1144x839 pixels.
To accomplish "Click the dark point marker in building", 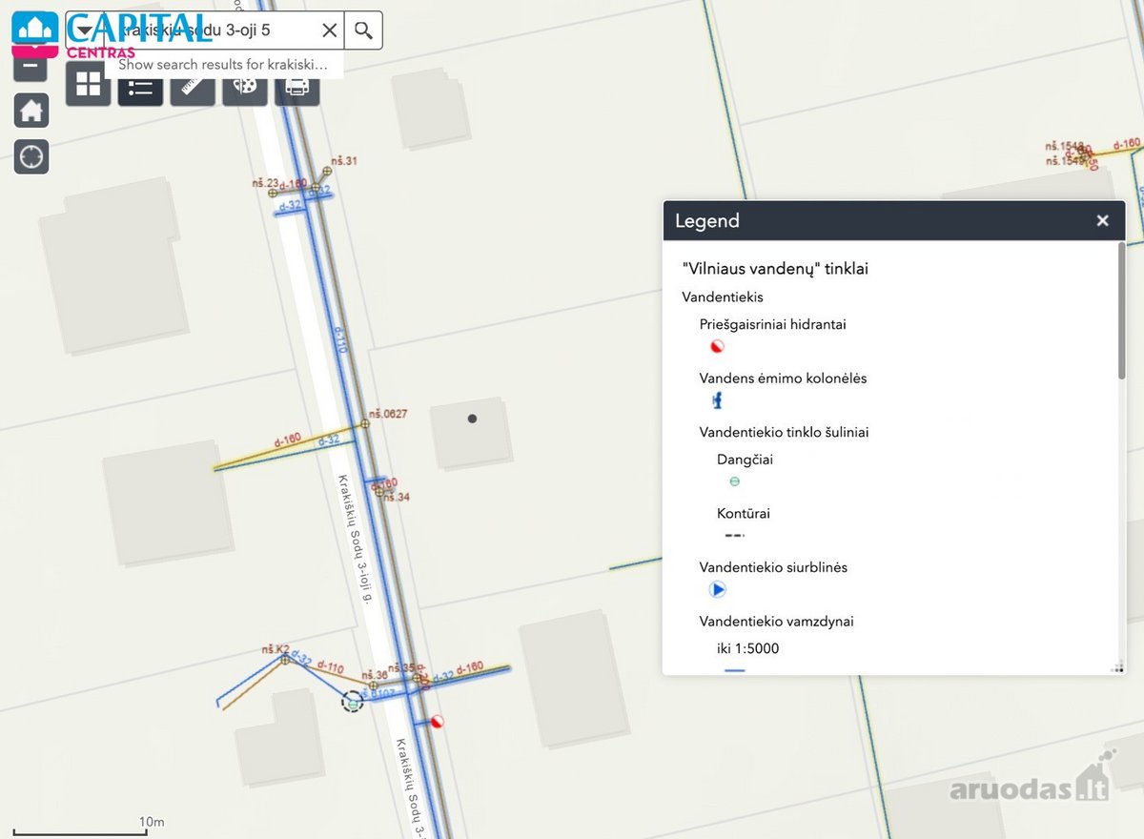I will point(472,419).
